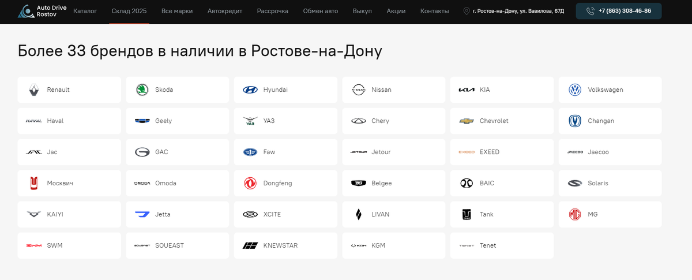Click the Jetour wordmark icon
Screen dimensions: 692x280
(358, 152)
